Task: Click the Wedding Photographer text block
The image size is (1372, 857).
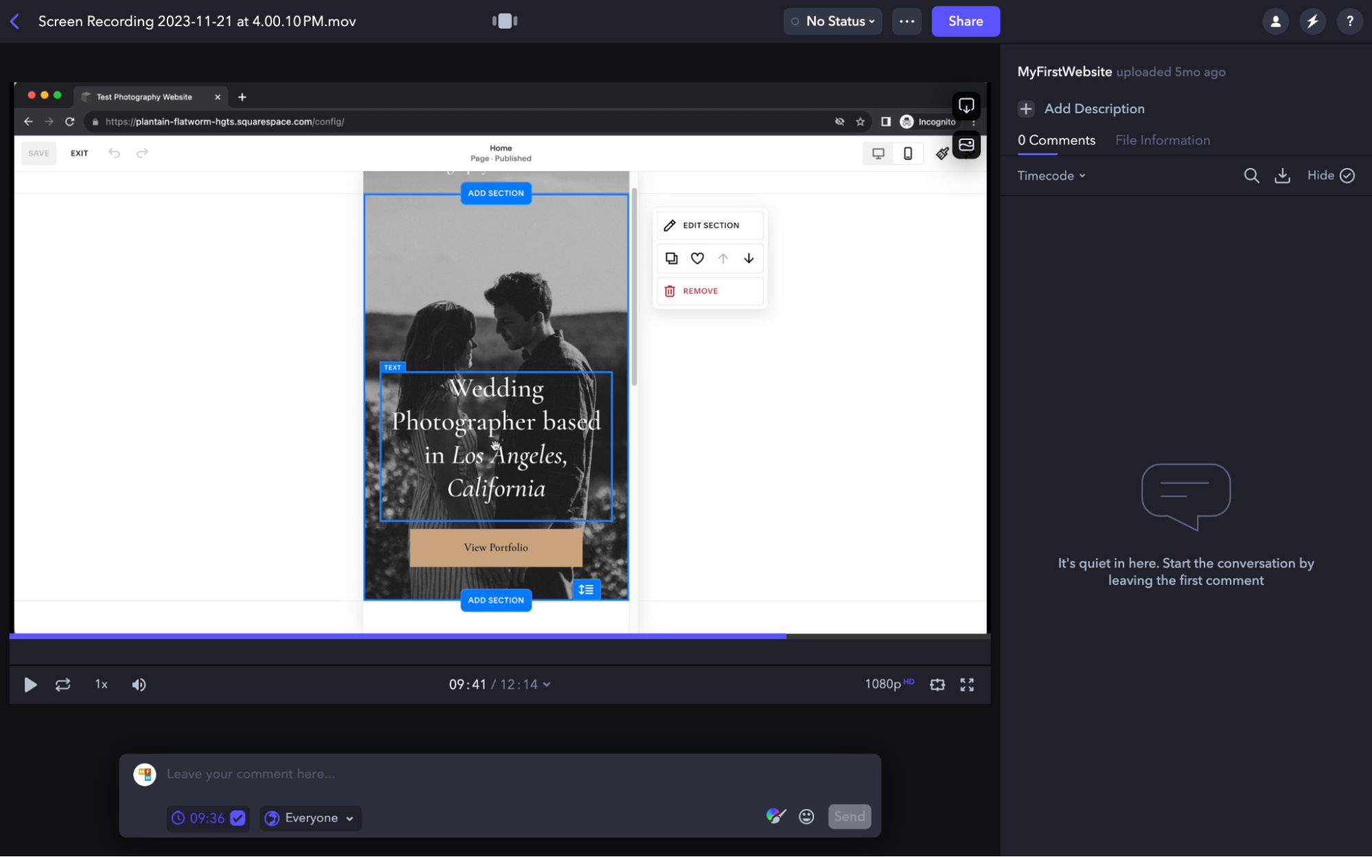Action: click(496, 446)
